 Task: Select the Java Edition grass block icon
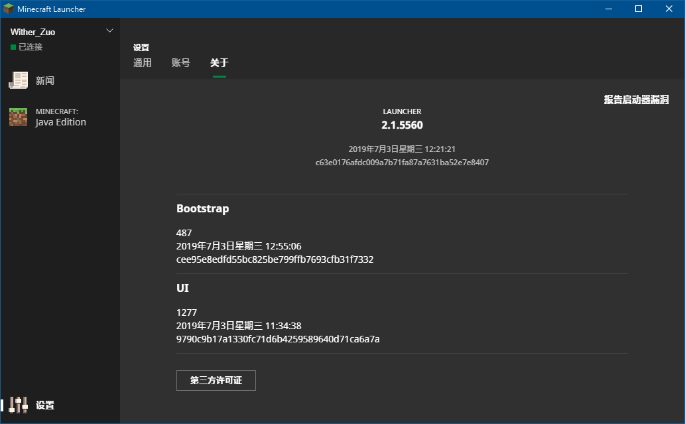(x=18, y=115)
